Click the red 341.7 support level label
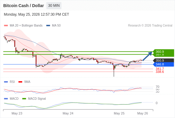Image resolution: width=175 pixels, height=118 pixels. point(160,69)
